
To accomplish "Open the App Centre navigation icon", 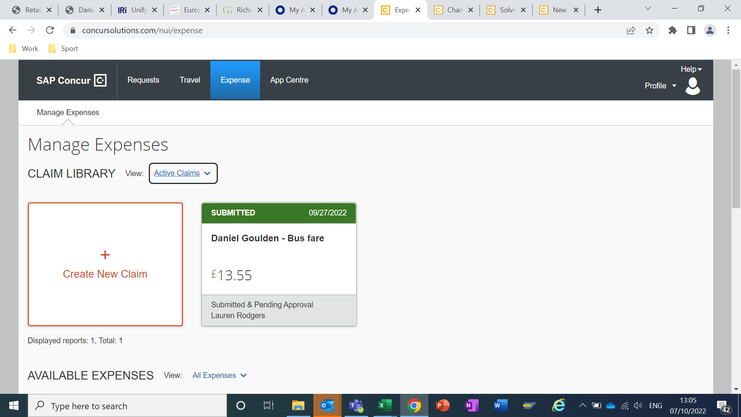I will (289, 80).
